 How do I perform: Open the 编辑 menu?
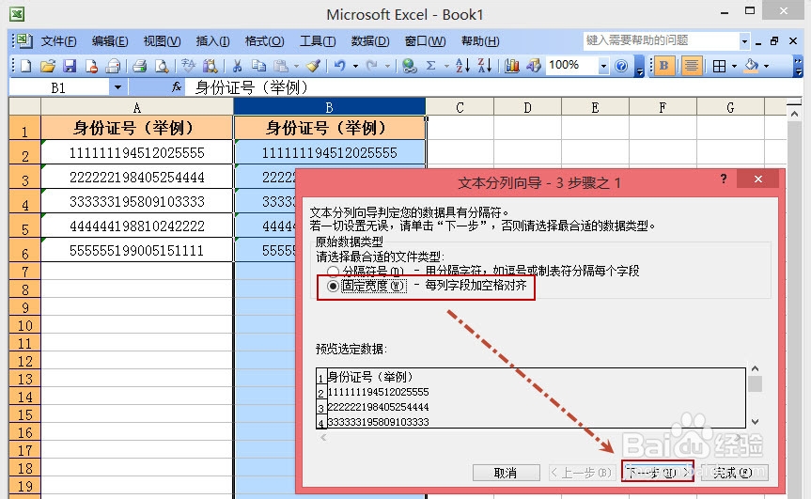coord(110,40)
